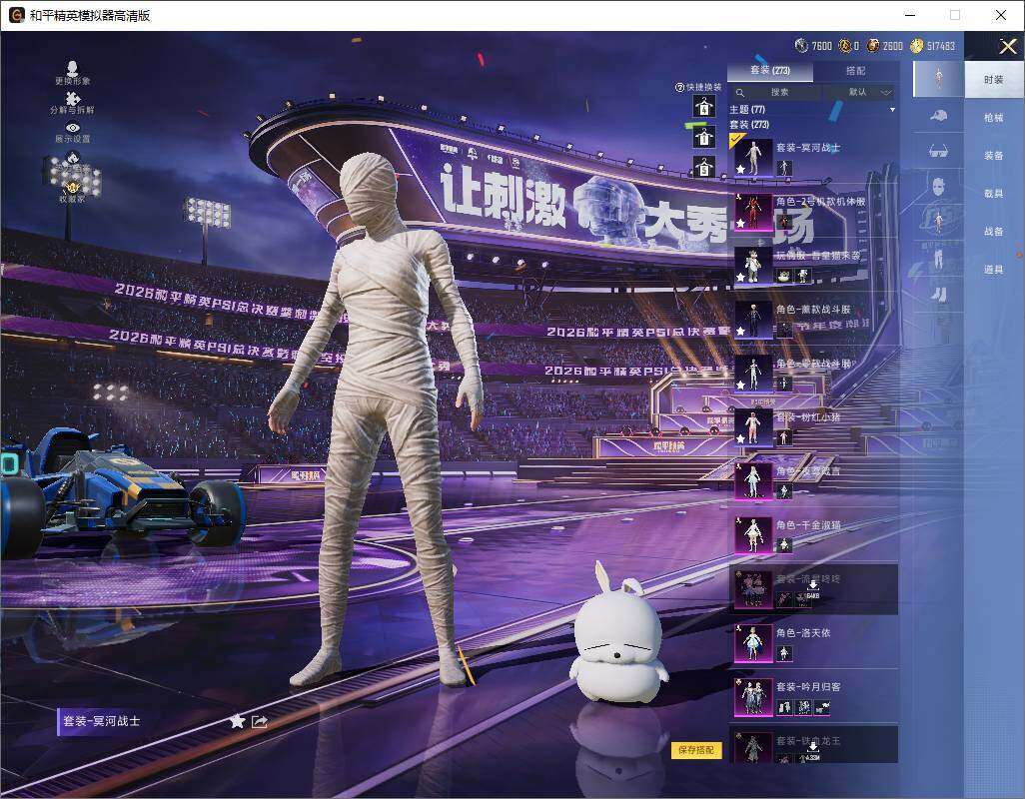Open the 道具 side tab
This screenshot has width=1025, height=799.
(994, 270)
